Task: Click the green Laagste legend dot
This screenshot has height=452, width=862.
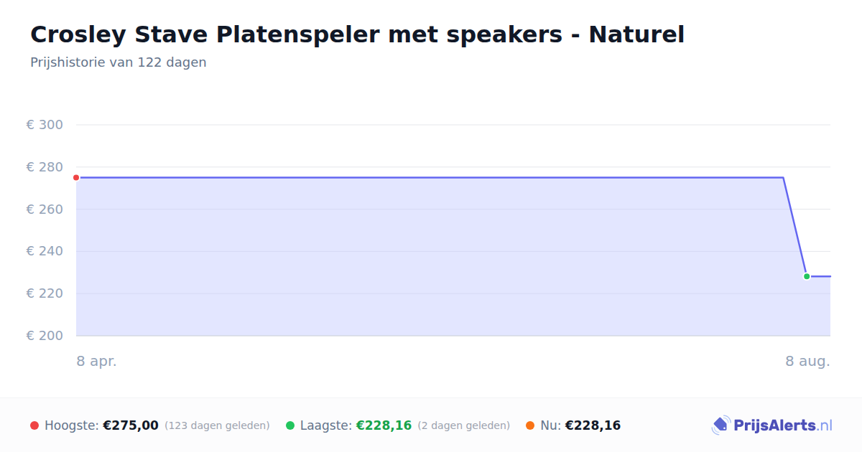Action: pos(290,425)
